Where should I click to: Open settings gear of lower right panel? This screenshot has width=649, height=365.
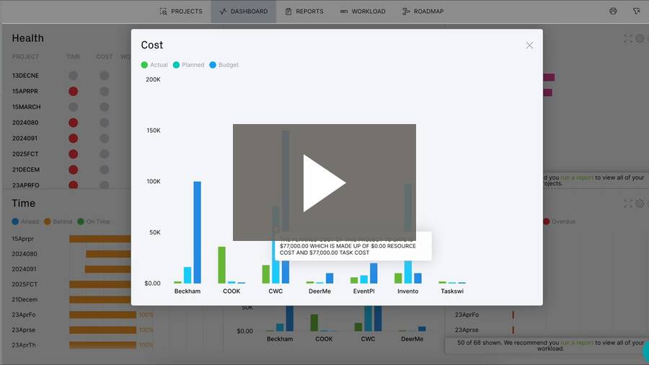pos(640,203)
